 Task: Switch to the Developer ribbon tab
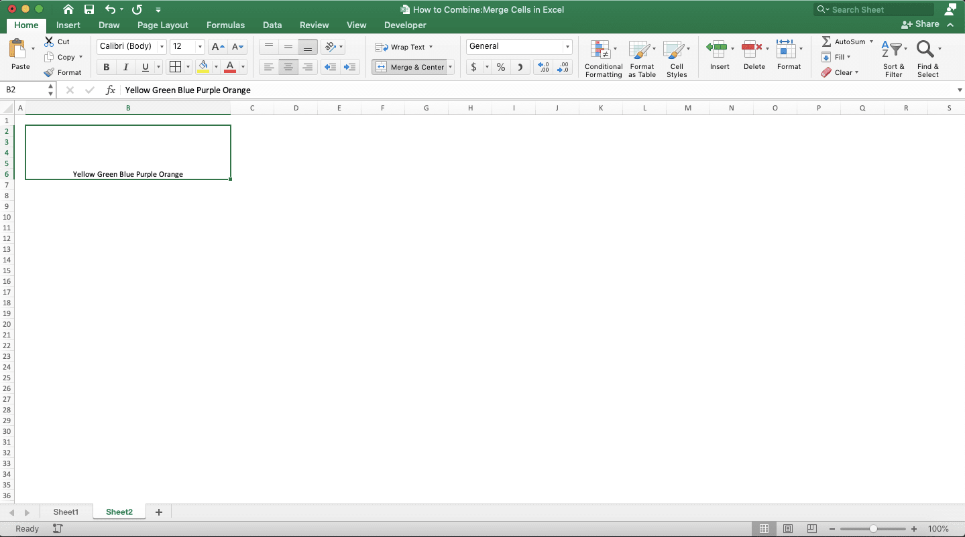pyautogui.click(x=405, y=25)
